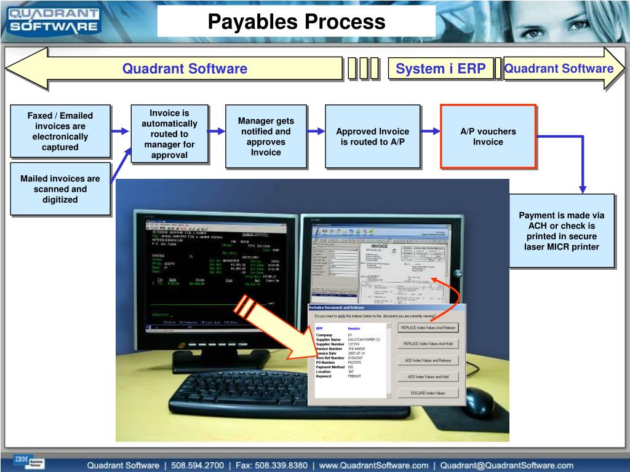
Task: Click scroll-down arrow in ReIndex index list
Action: [389, 395]
